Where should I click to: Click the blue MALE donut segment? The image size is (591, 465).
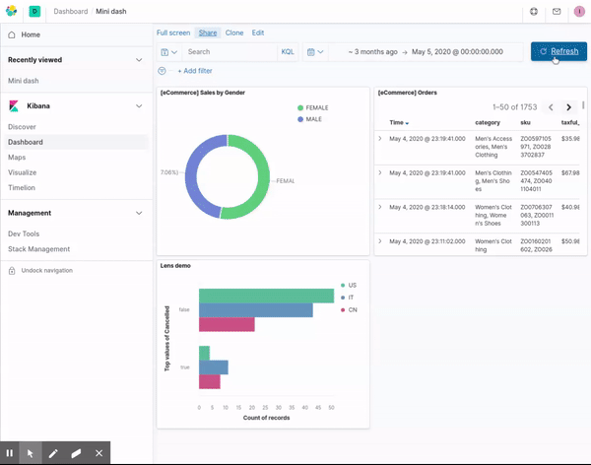191,177
